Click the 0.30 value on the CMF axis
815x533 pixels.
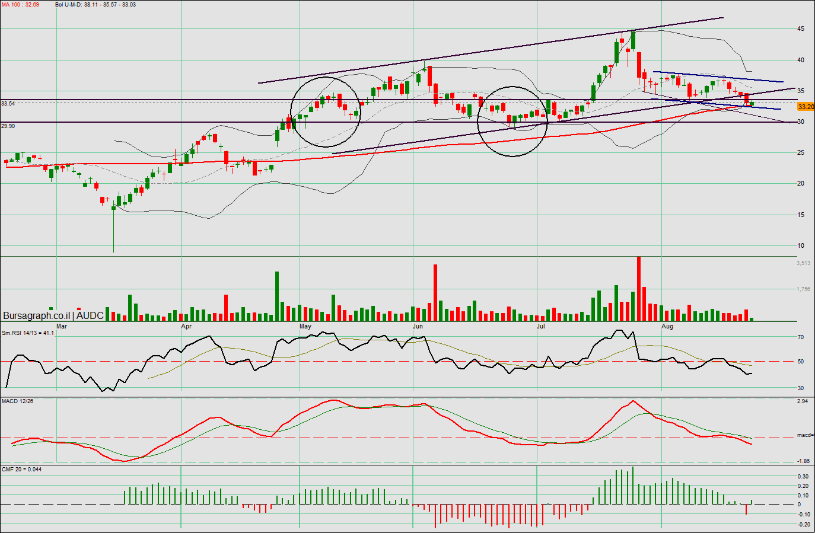[803, 477]
